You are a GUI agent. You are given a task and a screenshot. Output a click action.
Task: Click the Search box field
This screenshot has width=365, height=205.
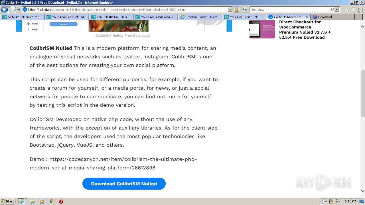click(x=290, y=9)
